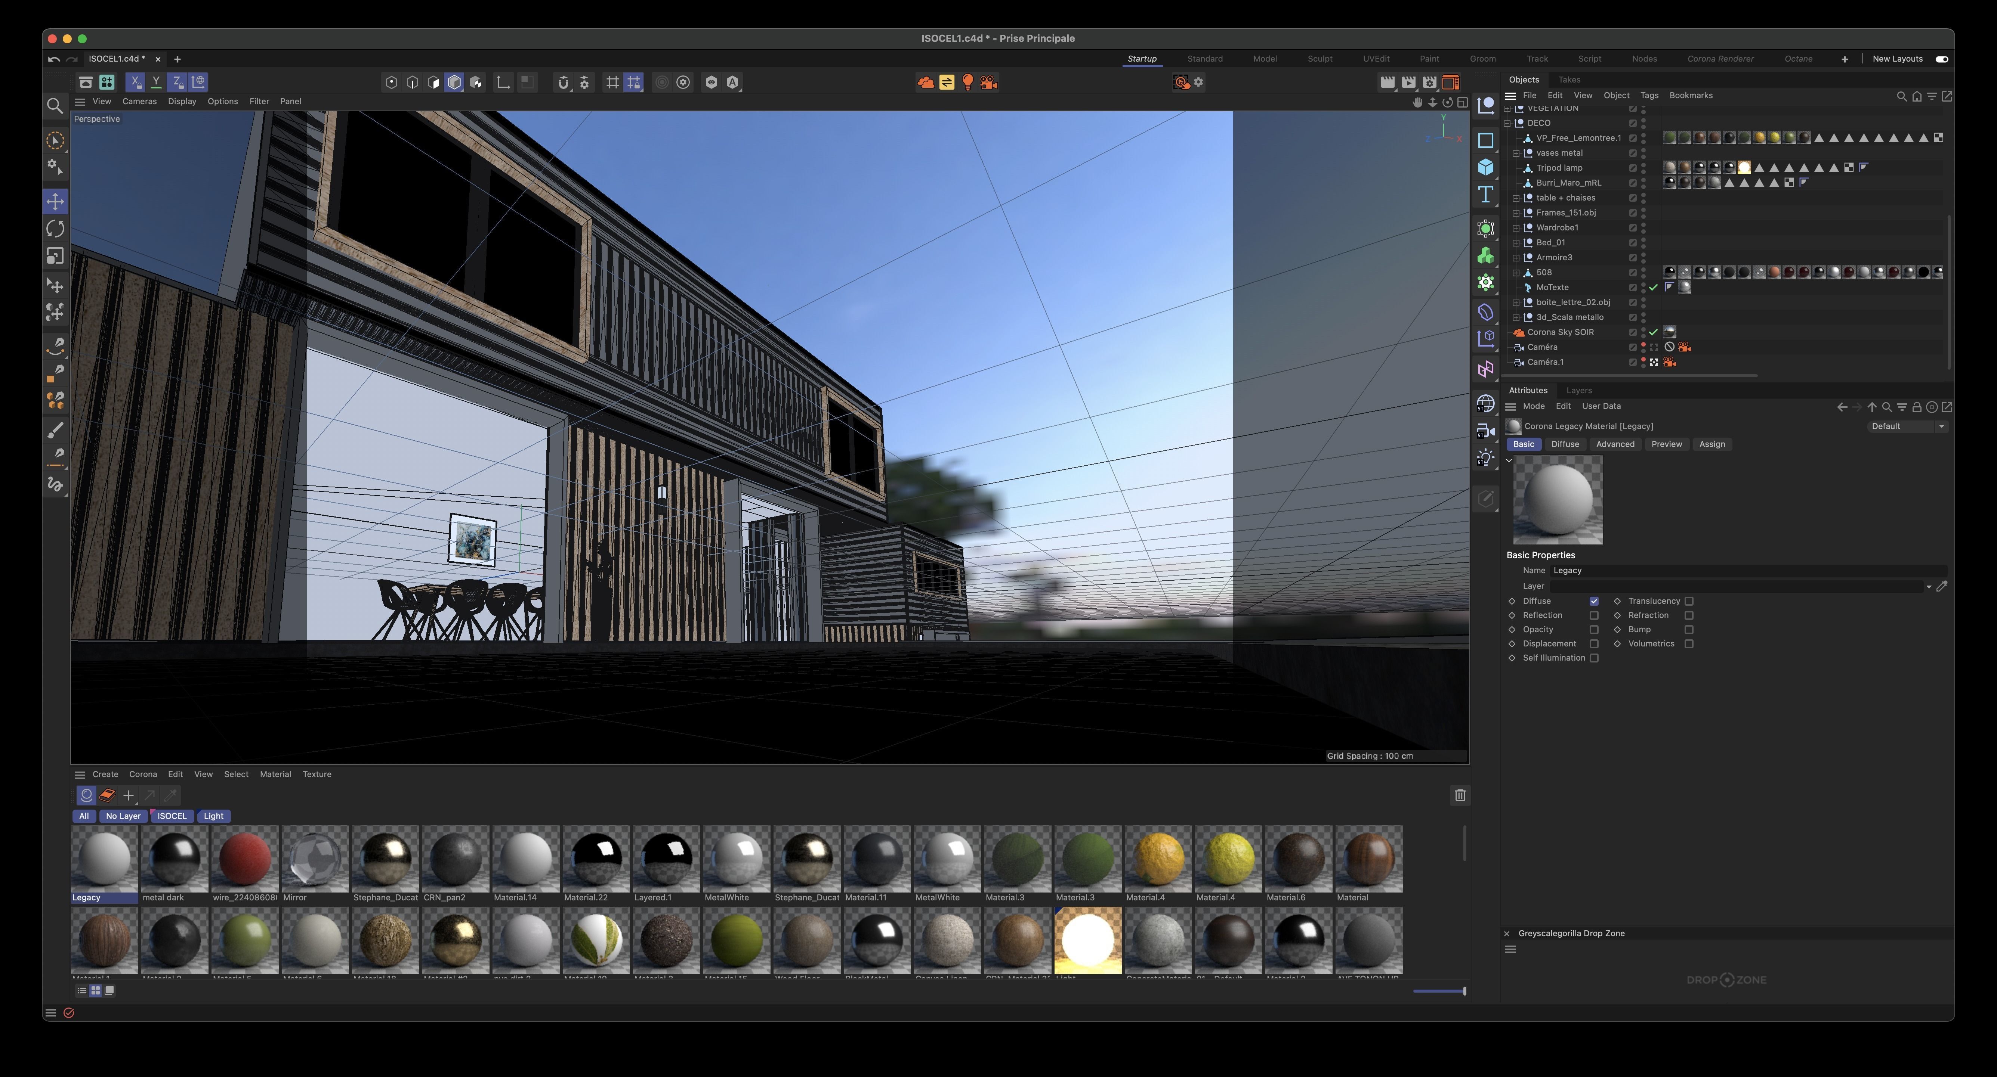Render view with the clapperboard icon

pos(1388,82)
